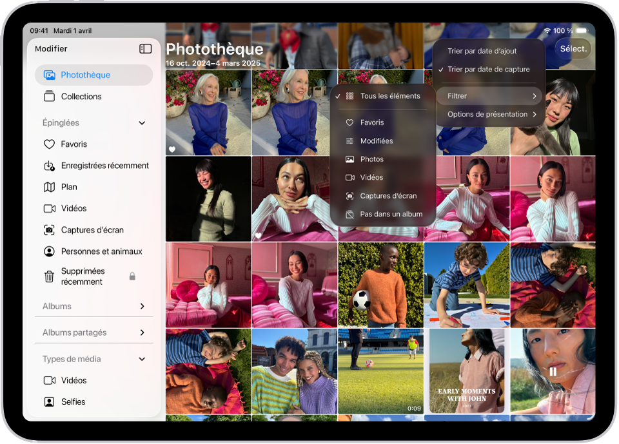This screenshot has width=619, height=444.
Task: Click the Photothèque photo icon
Action: pos(50,75)
